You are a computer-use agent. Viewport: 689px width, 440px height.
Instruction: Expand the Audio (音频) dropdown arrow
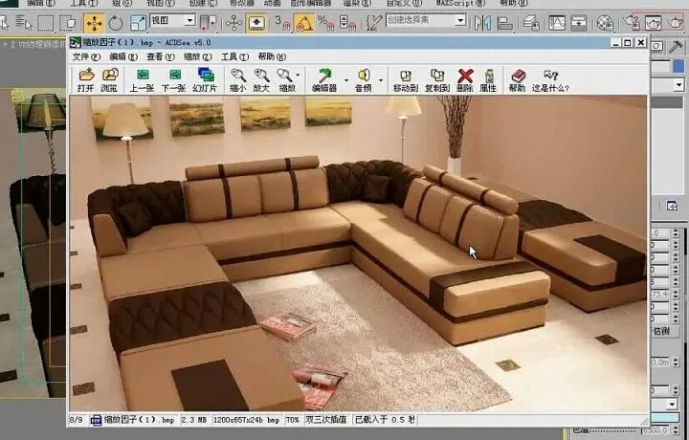[x=381, y=80]
